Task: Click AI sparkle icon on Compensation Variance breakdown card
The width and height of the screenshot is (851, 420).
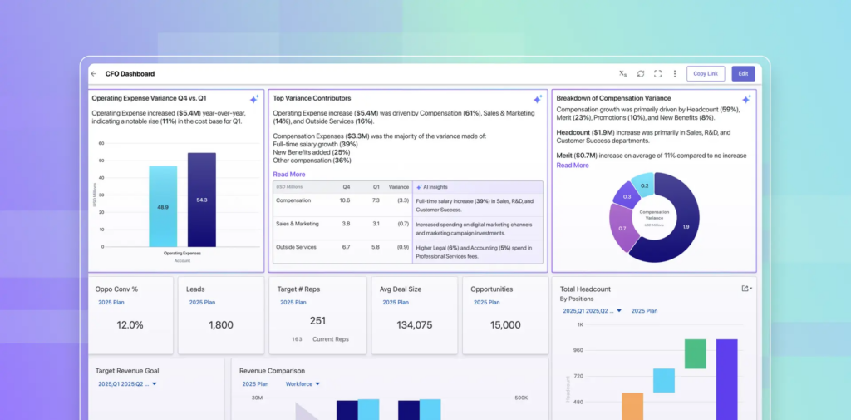Action: point(746,99)
